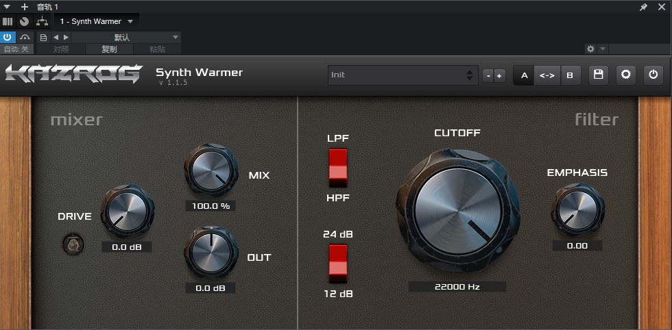Go to next preset with right arrow

click(x=66, y=38)
